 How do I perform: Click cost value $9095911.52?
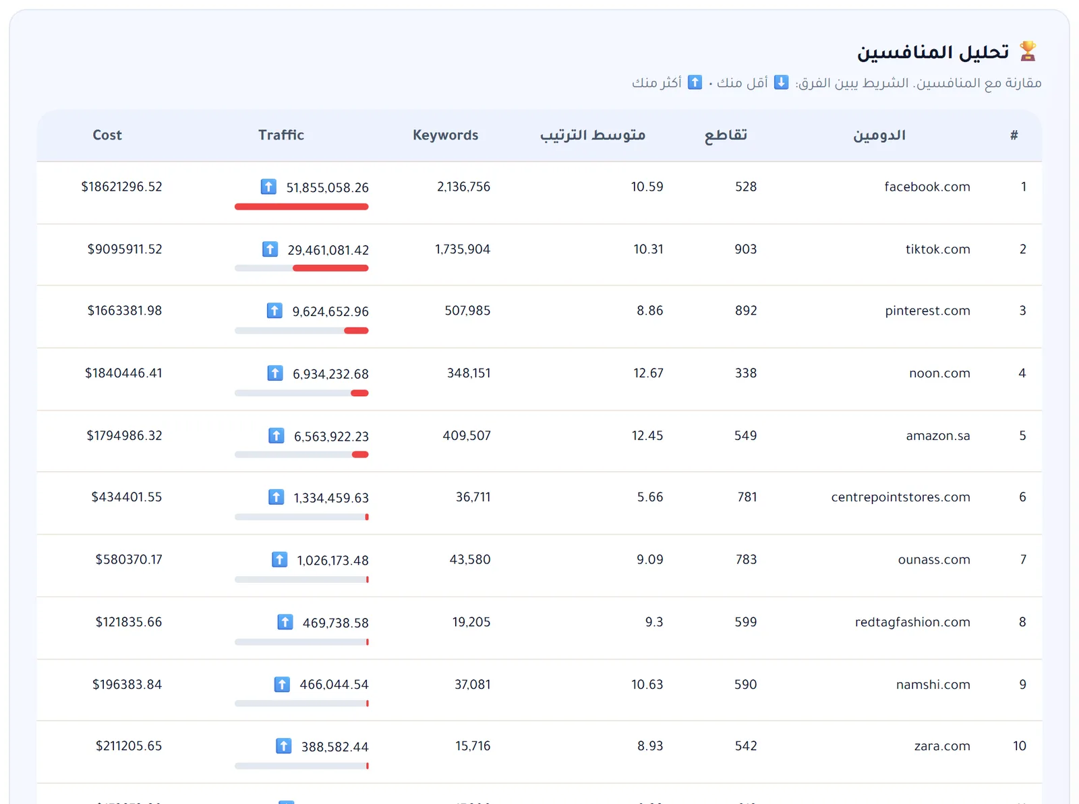(x=125, y=249)
